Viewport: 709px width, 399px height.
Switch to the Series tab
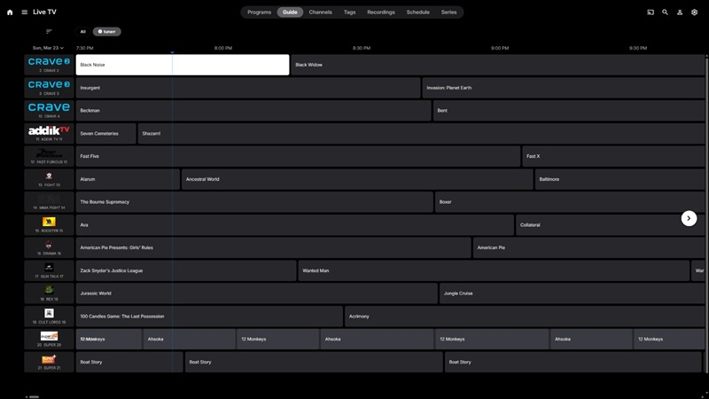point(449,12)
